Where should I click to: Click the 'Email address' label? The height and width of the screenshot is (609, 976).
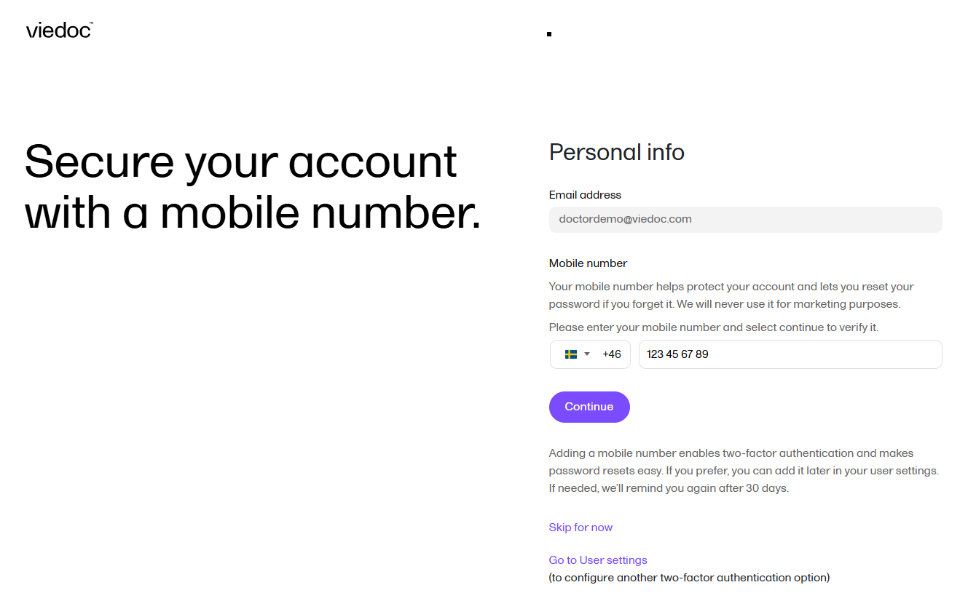click(x=585, y=195)
